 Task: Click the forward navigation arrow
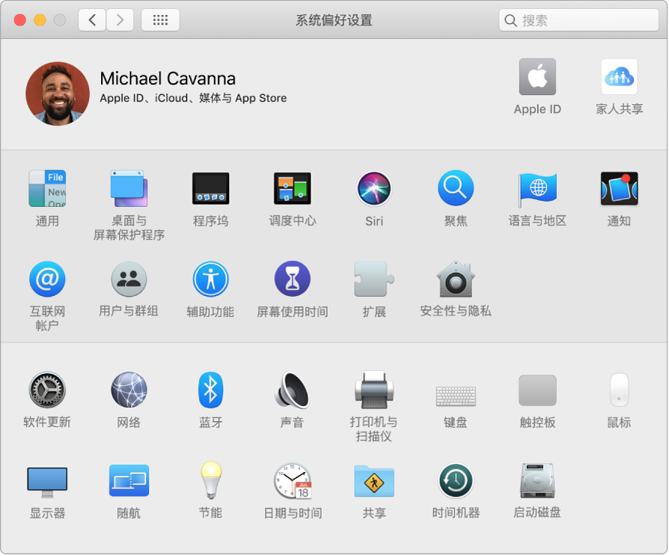click(x=120, y=19)
